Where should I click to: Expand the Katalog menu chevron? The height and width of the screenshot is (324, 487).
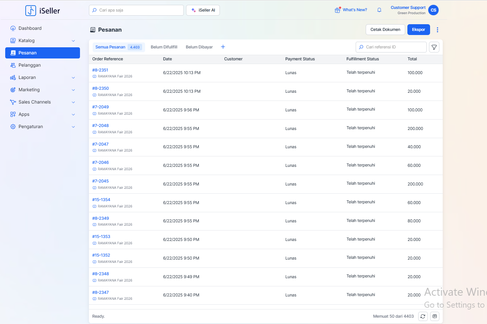tap(73, 41)
